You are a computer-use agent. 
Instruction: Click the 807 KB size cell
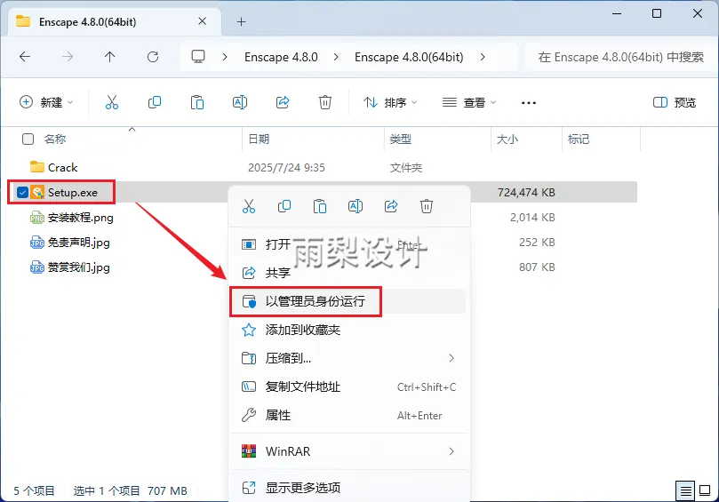[537, 267]
